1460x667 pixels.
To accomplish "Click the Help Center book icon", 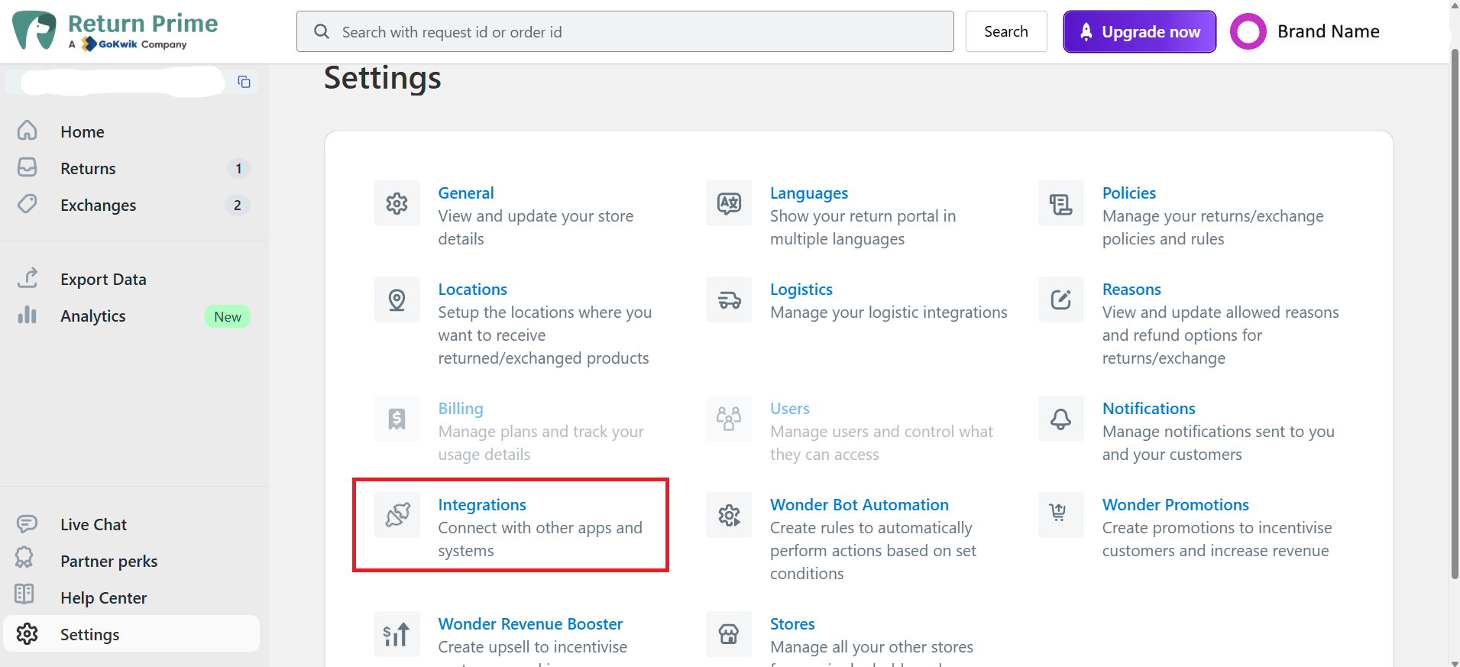I will [x=24, y=594].
